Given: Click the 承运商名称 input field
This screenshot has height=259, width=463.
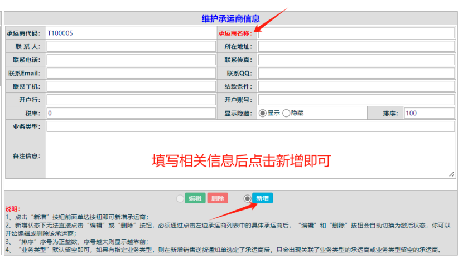Looking at the screenshot, I should coord(356,33).
